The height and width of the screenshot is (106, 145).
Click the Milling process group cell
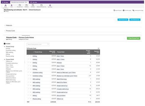(35, 96)
